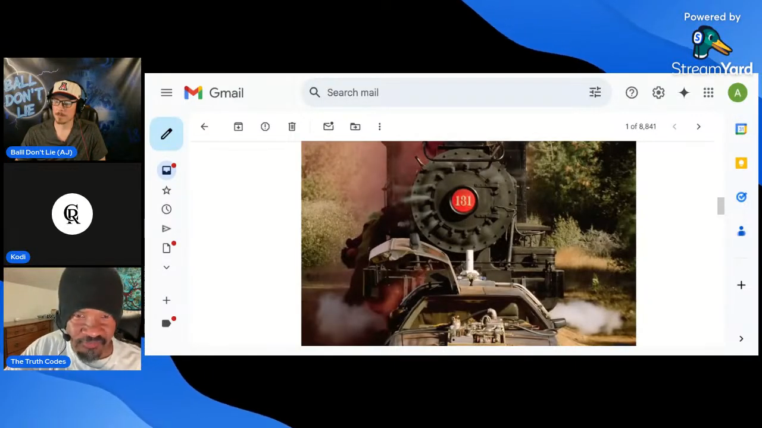
Task: Click '1 of 8,841' counter text
Action: point(641,127)
